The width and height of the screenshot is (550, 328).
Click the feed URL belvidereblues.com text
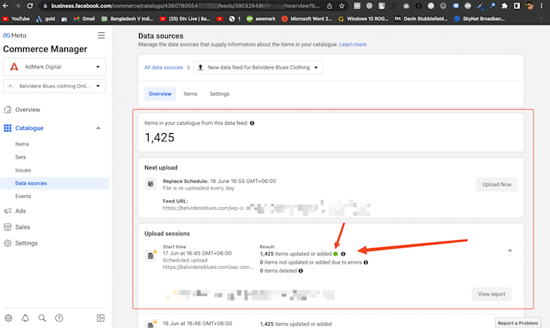pos(203,208)
